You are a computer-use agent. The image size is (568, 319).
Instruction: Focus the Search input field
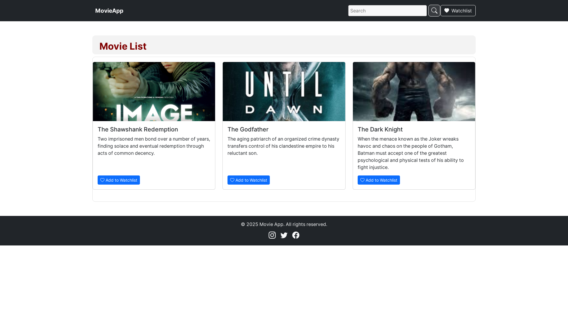(x=387, y=11)
